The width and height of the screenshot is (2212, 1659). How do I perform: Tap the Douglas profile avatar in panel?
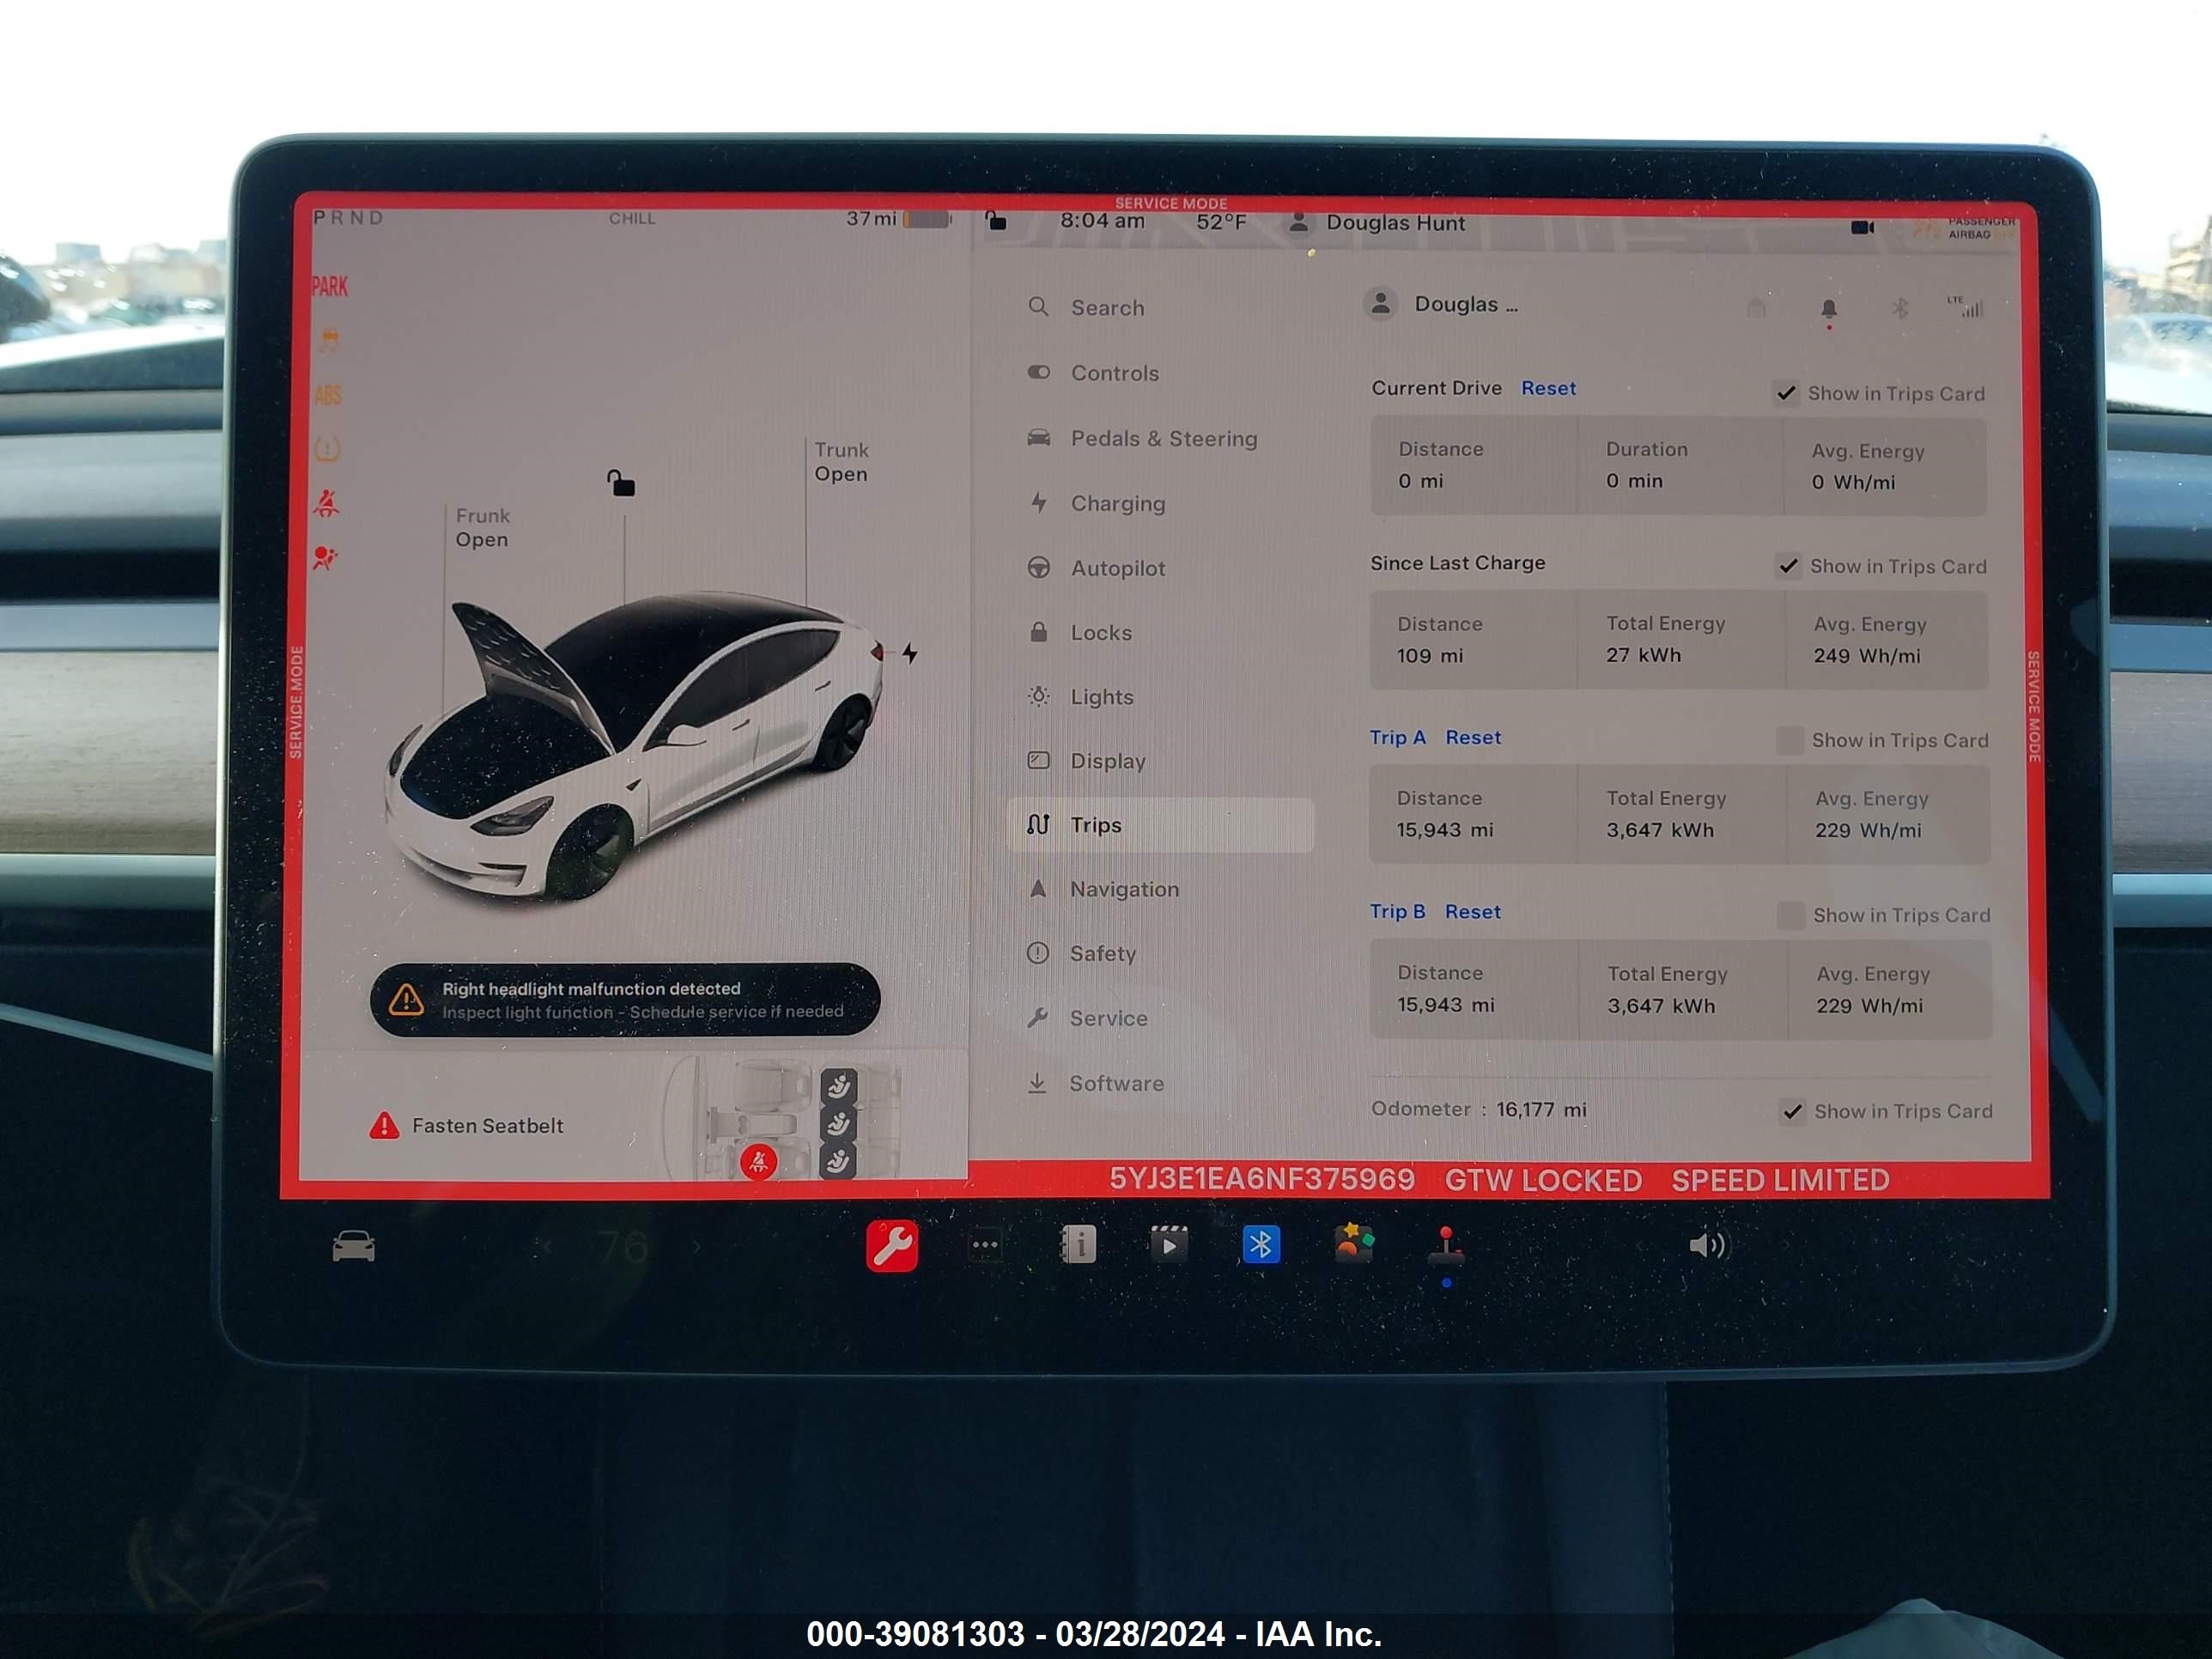tap(1381, 303)
